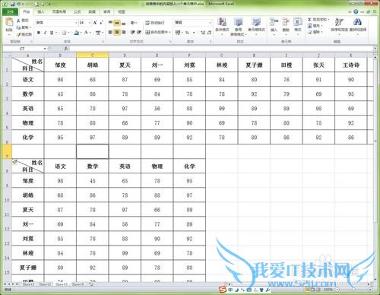This screenshot has width=380, height=295.
Task: Toggle middle vertical alignment
Action: pyautogui.click(x=117, y=23)
